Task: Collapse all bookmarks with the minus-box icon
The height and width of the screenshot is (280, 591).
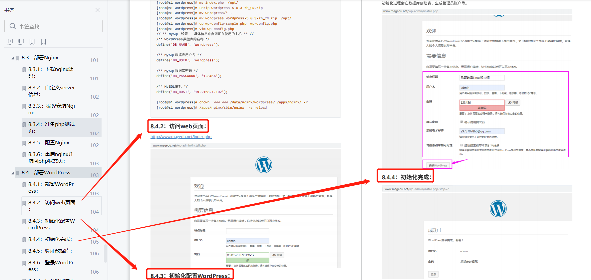Action: click(x=21, y=42)
